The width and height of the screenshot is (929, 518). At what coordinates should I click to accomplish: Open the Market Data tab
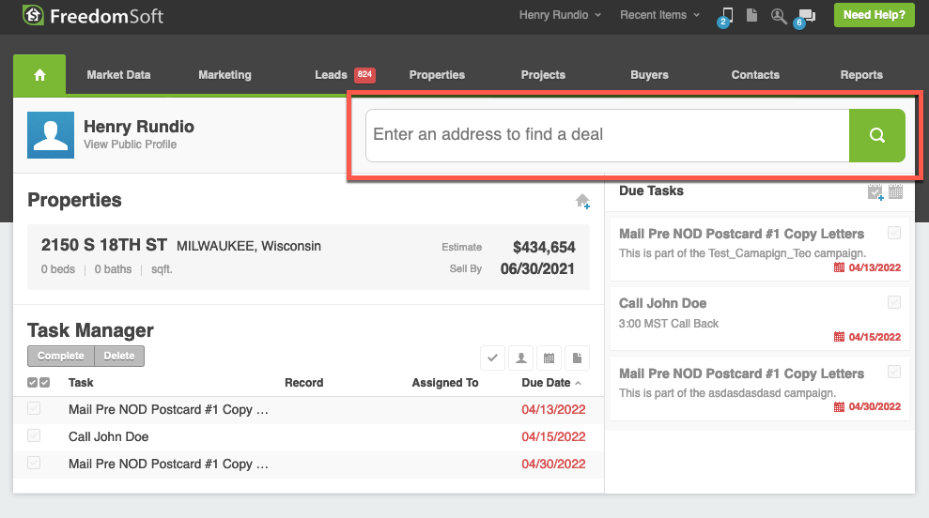coord(118,75)
